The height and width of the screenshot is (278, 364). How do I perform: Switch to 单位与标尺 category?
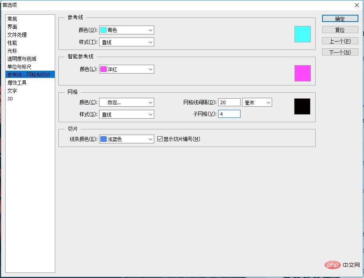coord(19,67)
